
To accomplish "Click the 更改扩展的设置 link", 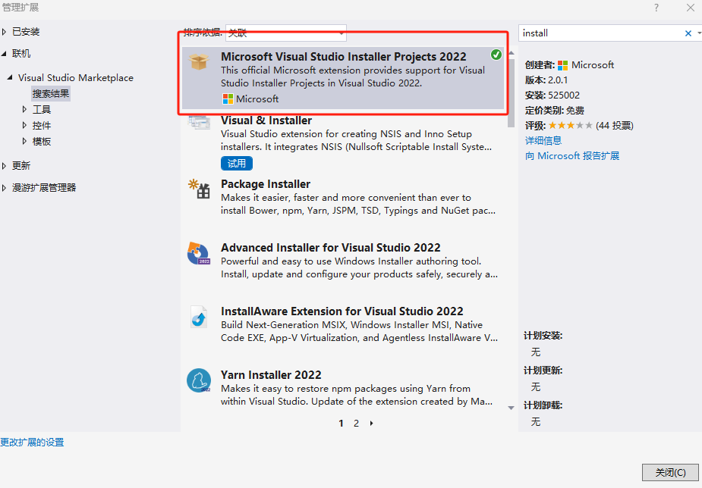I will [32, 442].
